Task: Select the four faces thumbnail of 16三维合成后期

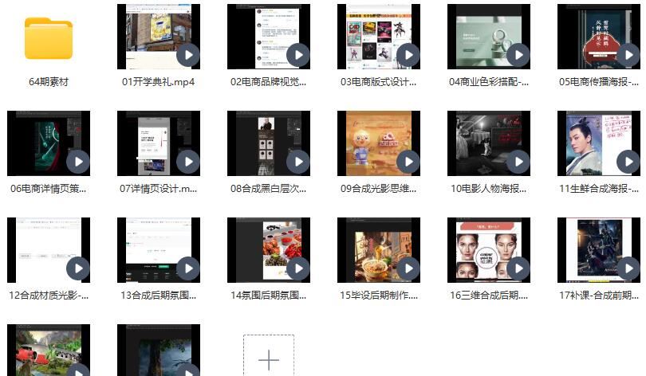Action: coord(489,249)
